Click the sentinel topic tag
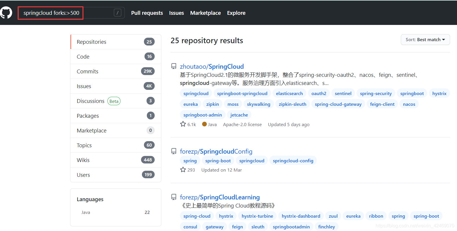 pyautogui.click(x=343, y=93)
